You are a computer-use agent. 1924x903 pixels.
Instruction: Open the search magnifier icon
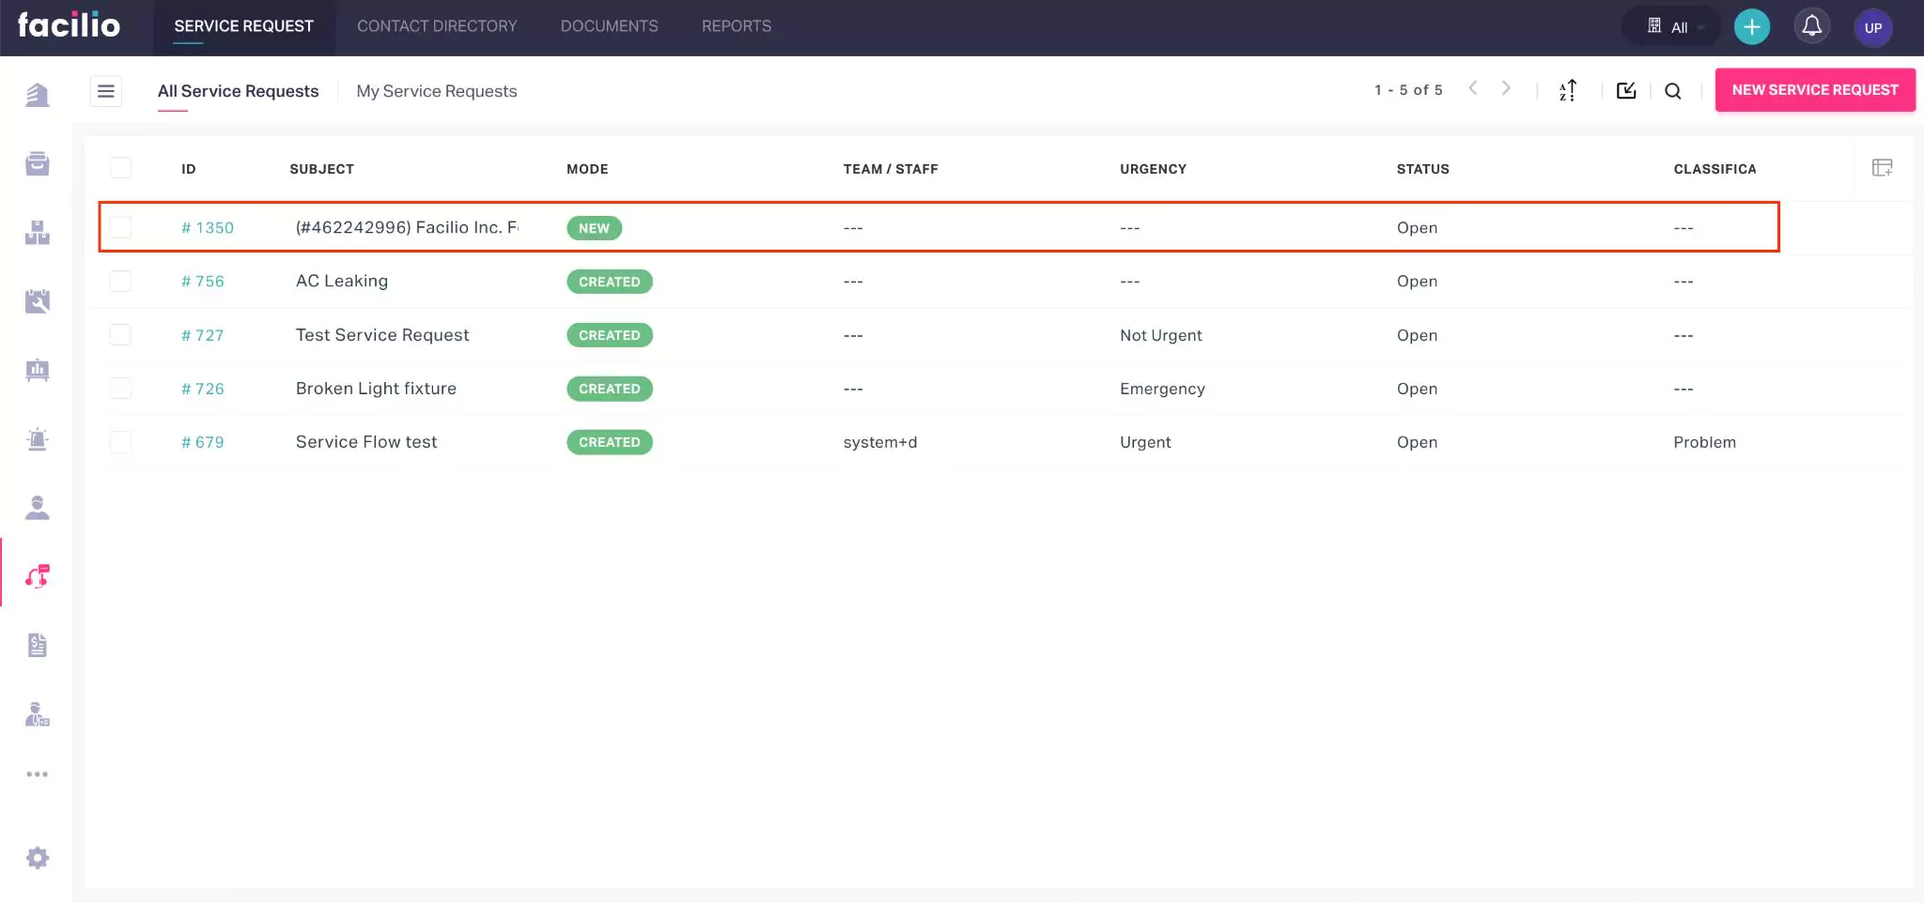pyautogui.click(x=1673, y=91)
